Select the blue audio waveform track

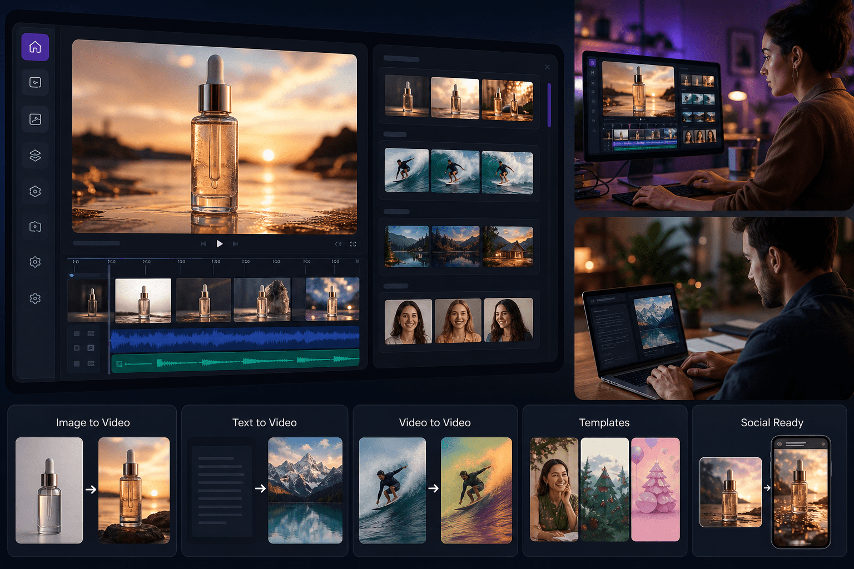click(x=235, y=338)
